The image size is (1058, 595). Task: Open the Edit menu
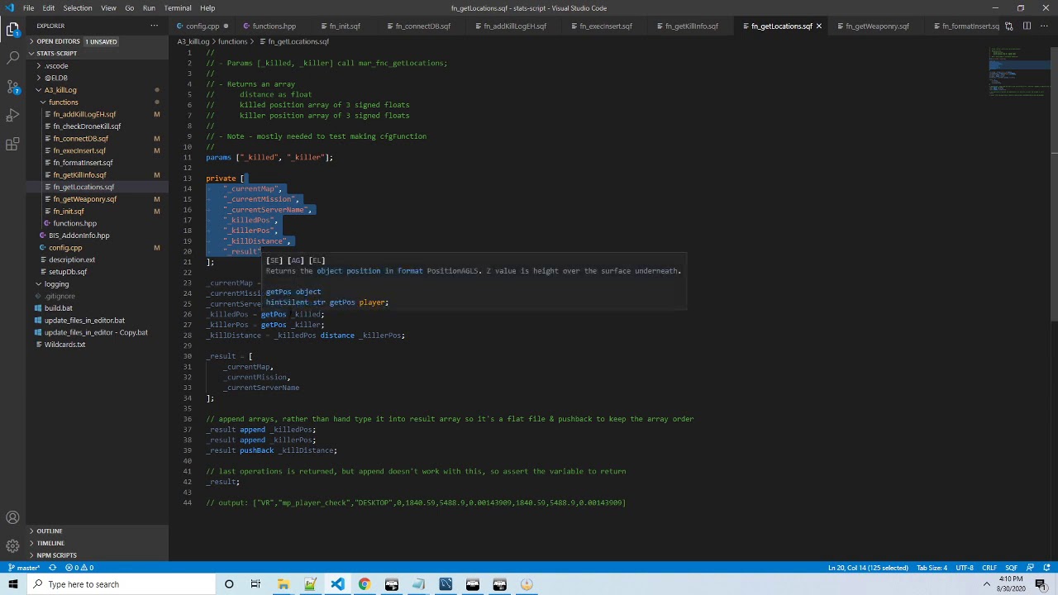[49, 8]
